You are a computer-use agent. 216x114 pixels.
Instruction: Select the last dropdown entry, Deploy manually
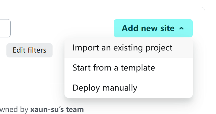click(x=129, y=88)
